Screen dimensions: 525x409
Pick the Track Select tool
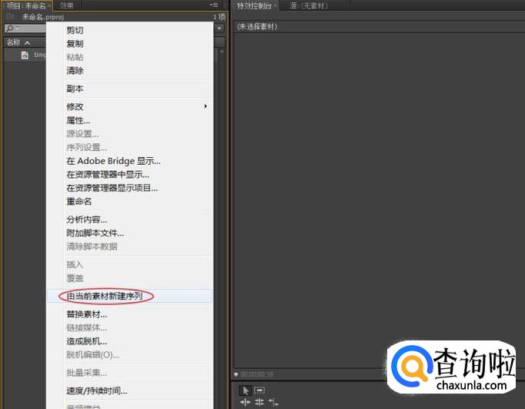pyautogui.click(x=259, y=390)
